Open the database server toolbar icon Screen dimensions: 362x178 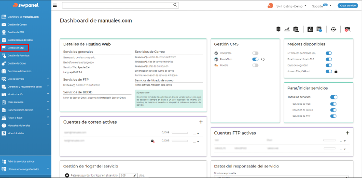coord(278,29)
